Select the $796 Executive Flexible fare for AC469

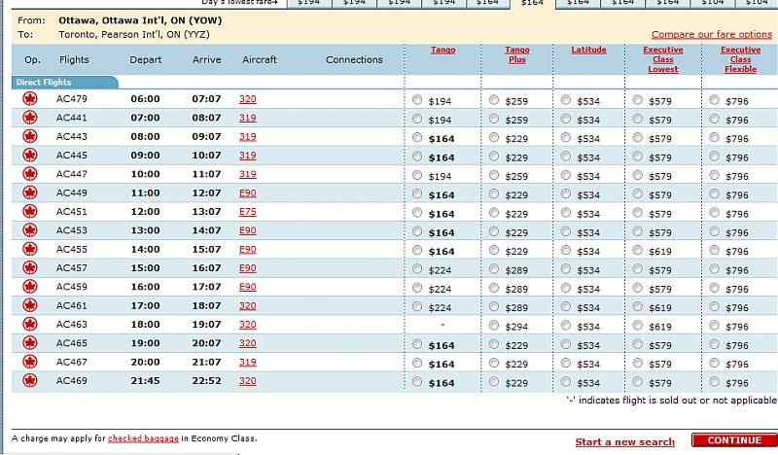(716, 383)
